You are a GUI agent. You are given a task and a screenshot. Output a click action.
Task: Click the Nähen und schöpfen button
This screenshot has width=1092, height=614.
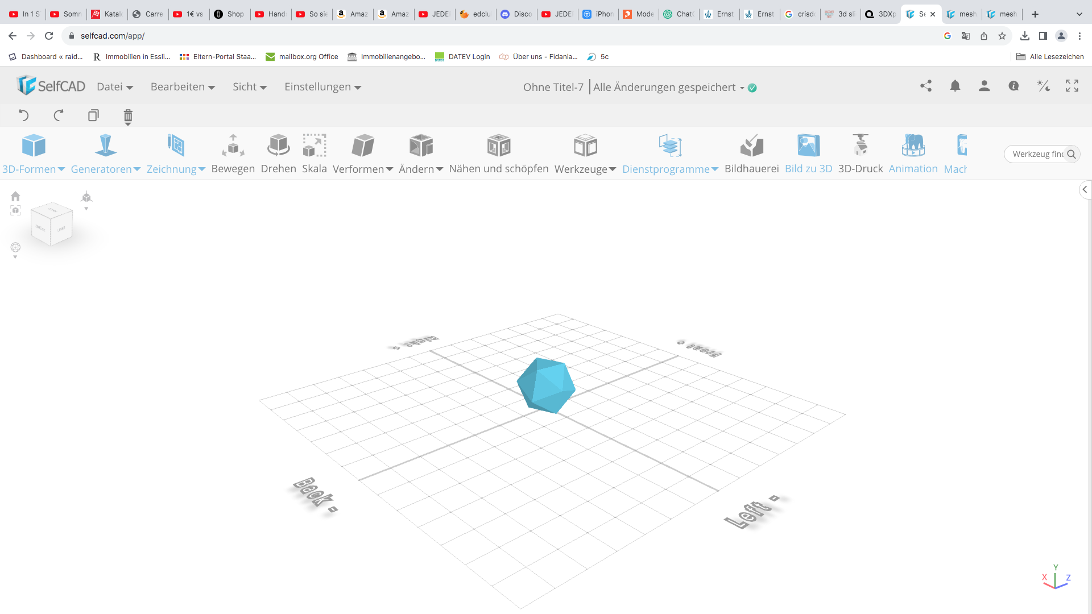tap(499, 154)
